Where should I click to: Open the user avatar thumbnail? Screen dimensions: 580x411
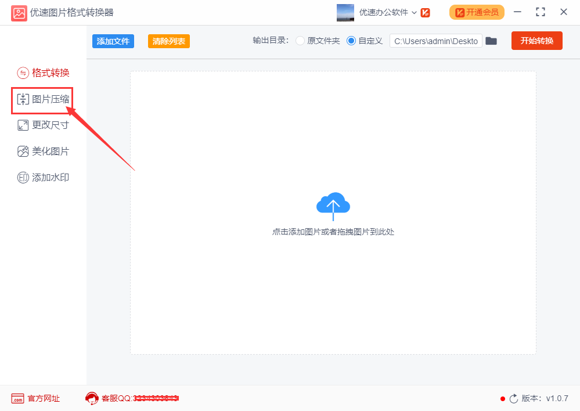345,13
